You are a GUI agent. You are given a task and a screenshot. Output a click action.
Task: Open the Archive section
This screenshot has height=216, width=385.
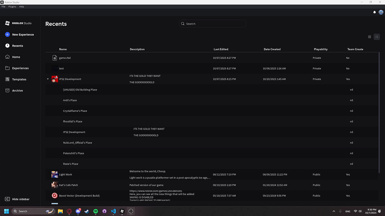tap(18, 90)
